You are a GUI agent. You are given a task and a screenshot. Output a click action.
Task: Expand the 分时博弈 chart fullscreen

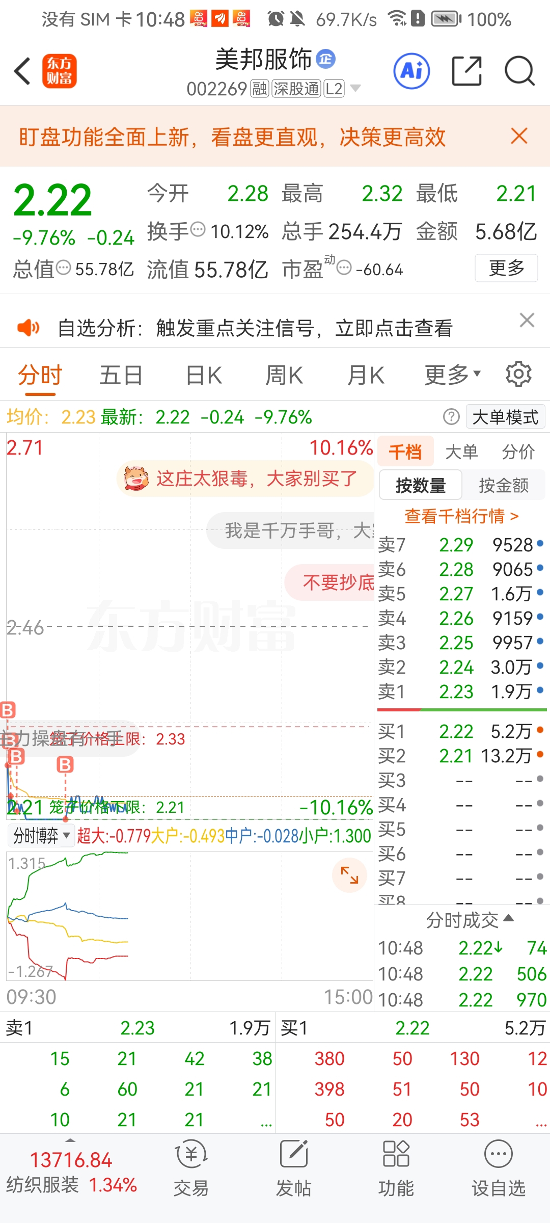(349, 875)
